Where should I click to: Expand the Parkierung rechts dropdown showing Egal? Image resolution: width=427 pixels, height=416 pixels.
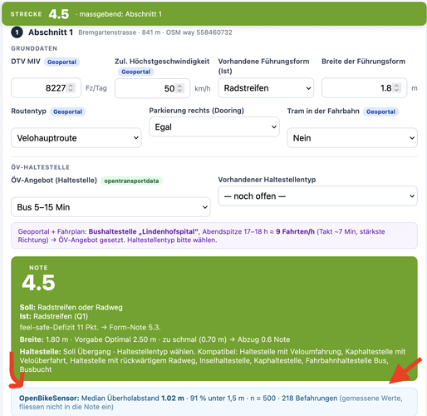pos(214,126)
